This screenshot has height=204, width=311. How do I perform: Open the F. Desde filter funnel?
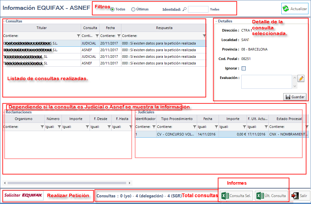[x=109, y=127]
